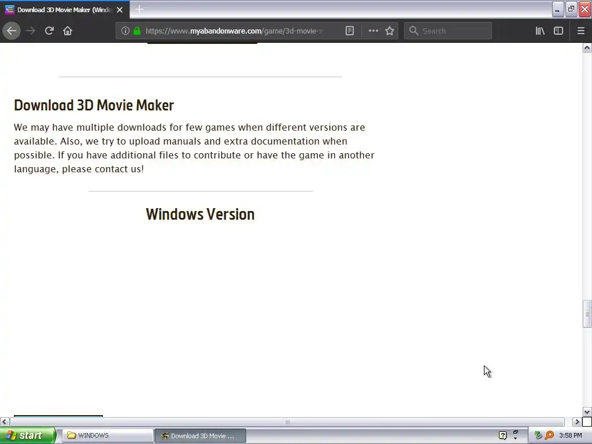Open a new browser tab
Screen dimensions: 592x444
(x=139, y=9)
